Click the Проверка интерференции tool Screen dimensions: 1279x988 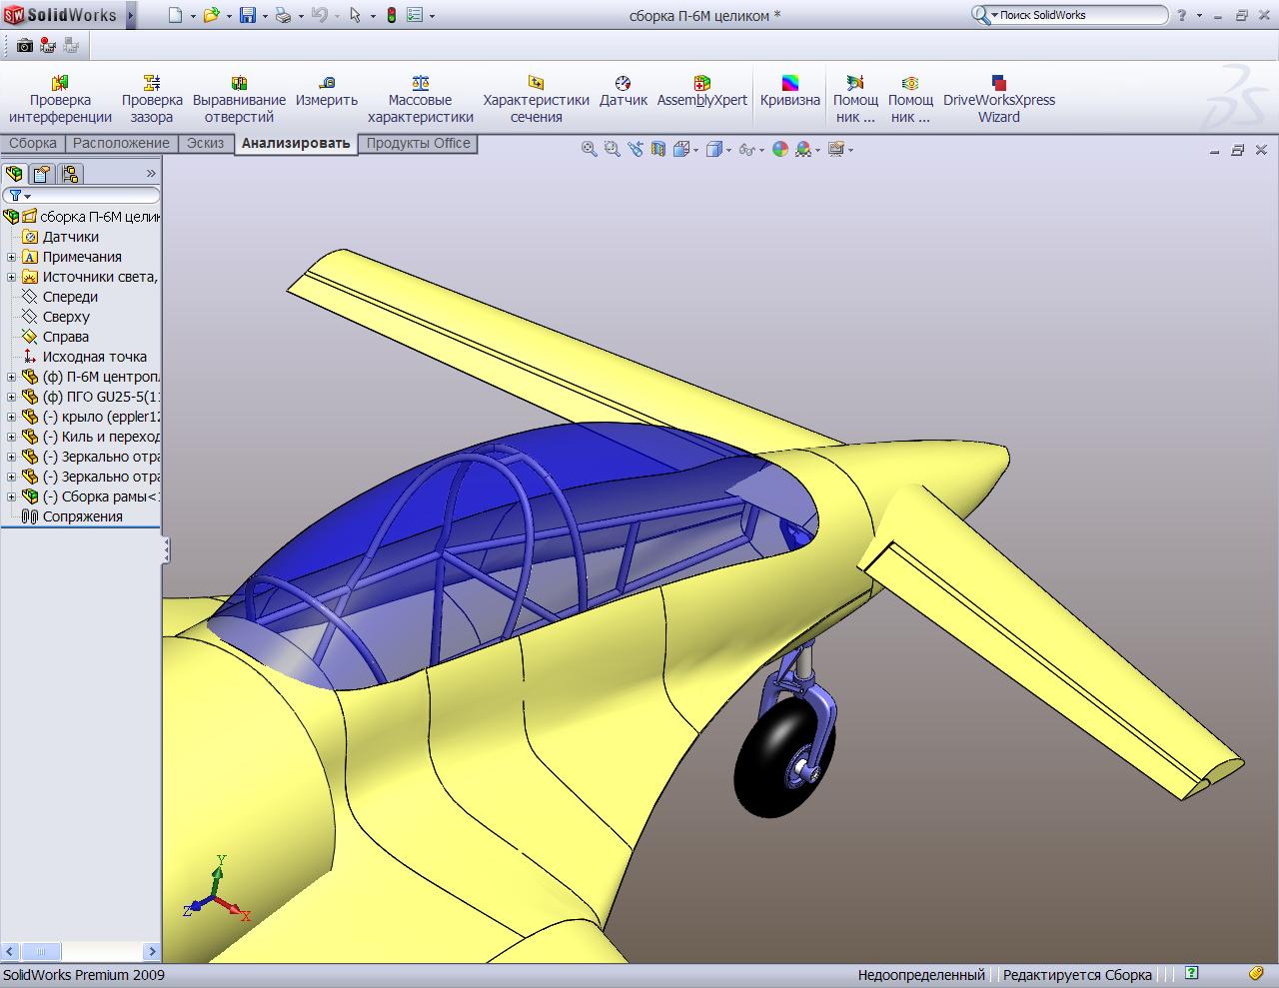point(60,99)
